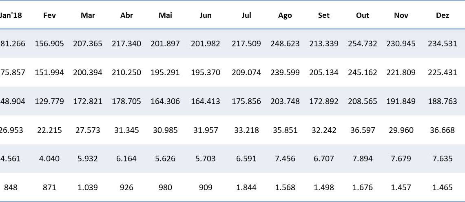Click the Set column header

pos(324,15)
